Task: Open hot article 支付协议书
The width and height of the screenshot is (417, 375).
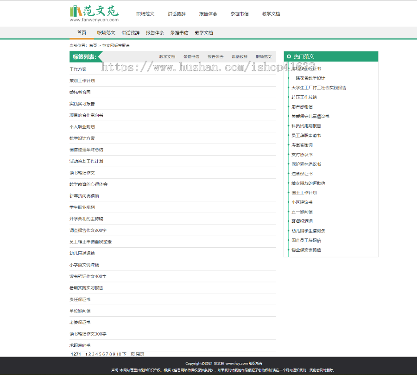Action: click(x=302, y=155)
